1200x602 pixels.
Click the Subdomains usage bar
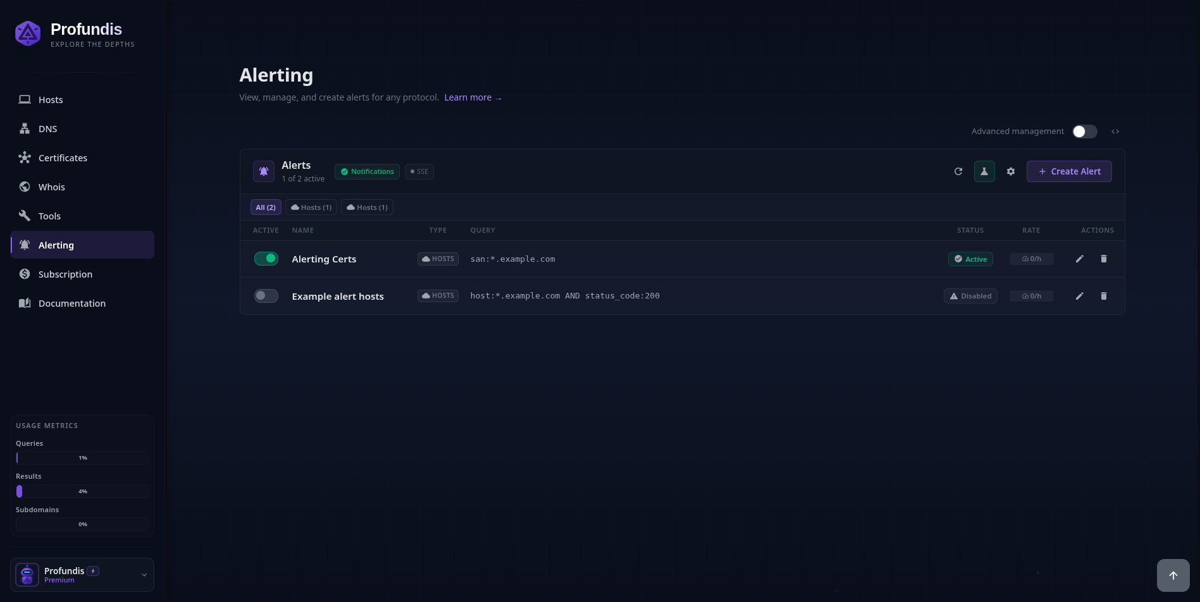[x=82, y=524]
